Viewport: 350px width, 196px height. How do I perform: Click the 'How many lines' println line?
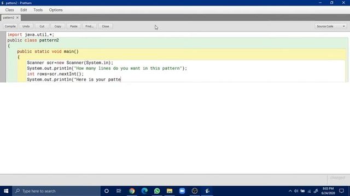pos(107,68)
